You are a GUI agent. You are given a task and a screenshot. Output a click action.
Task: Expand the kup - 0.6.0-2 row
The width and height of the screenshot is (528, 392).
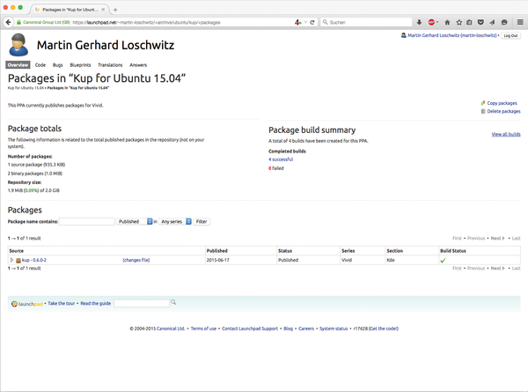coord(11,260)
